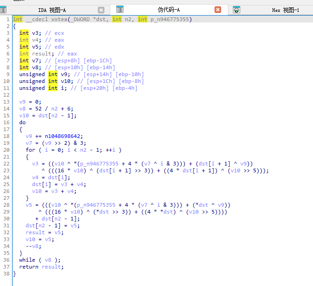
Task: Click line number 28 in the gutter
Action: click(x=6, y=205)
